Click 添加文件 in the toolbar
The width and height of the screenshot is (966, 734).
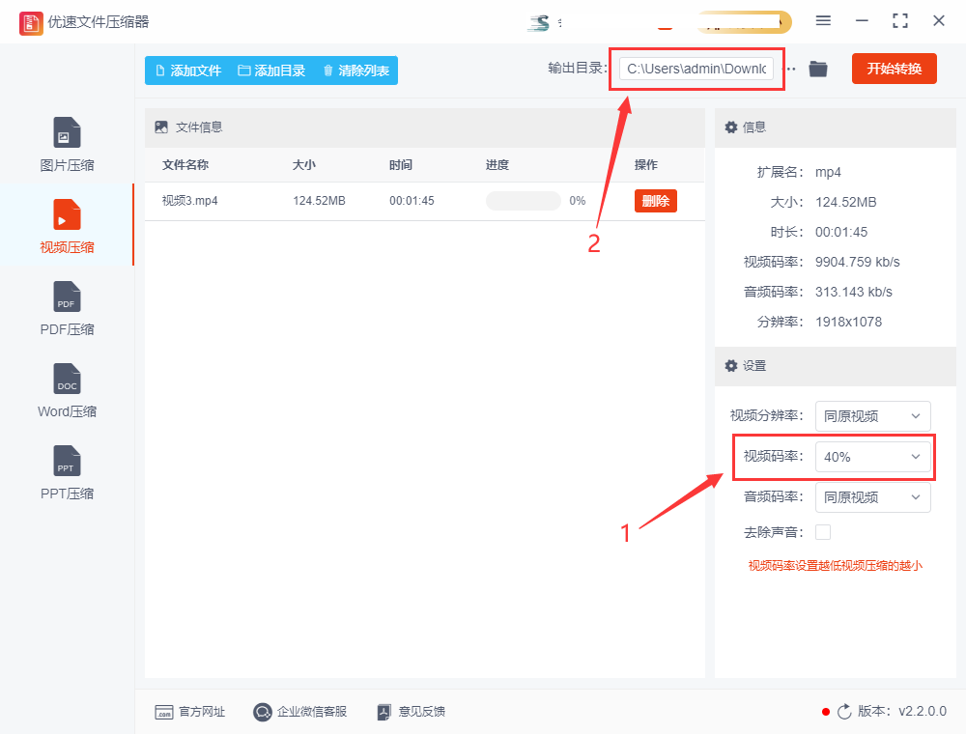click(x=188, y=71)
